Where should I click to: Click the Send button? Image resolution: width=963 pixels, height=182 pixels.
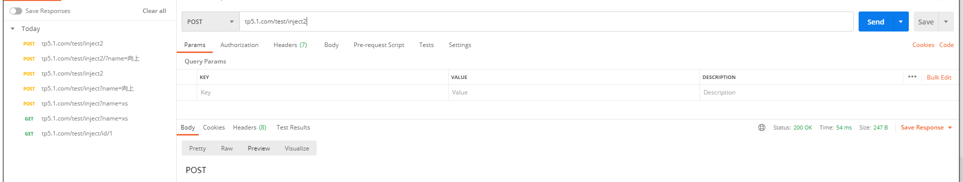(876, 21)
